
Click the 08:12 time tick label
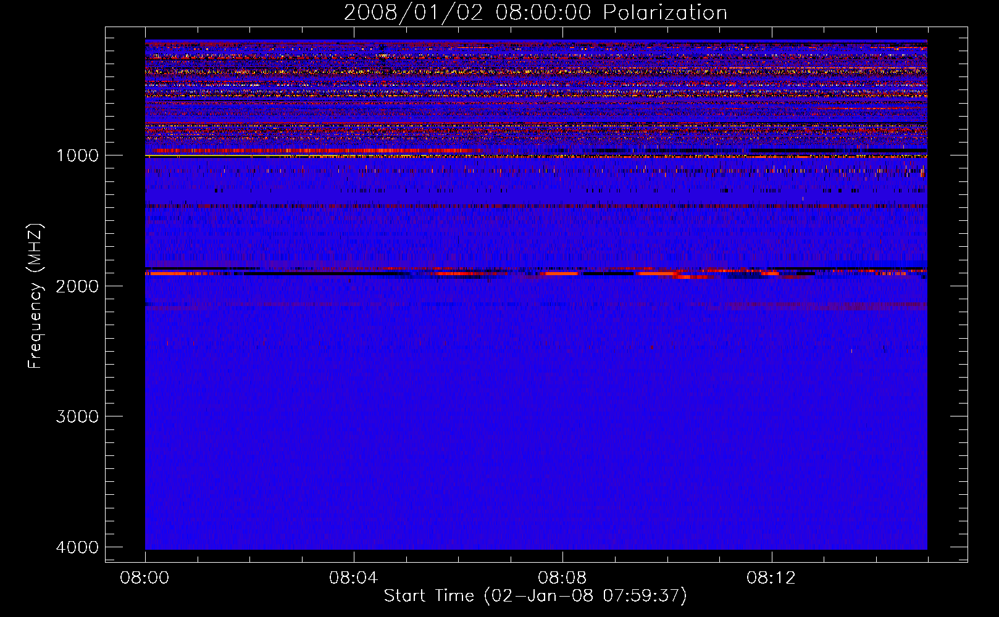click(x=771, y=578)
